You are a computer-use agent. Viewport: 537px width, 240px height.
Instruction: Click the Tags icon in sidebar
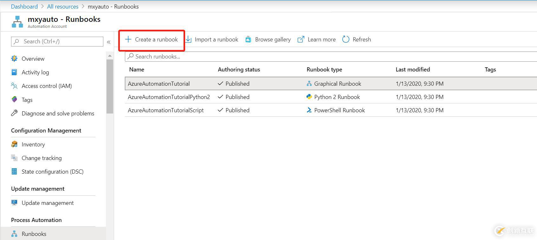point(14,100)
